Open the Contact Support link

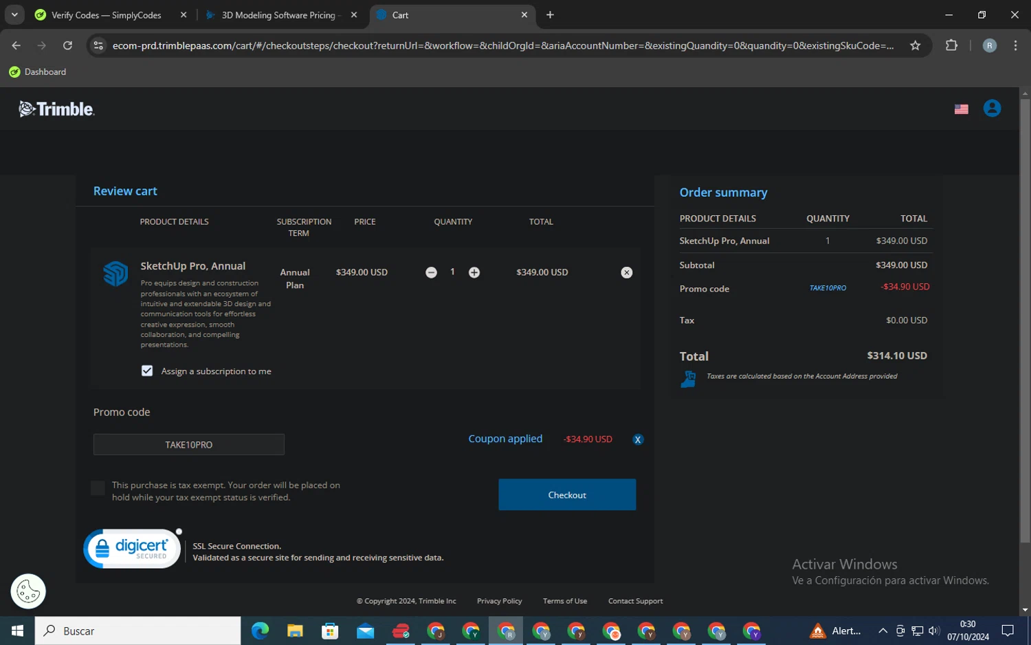coord(635,601)
